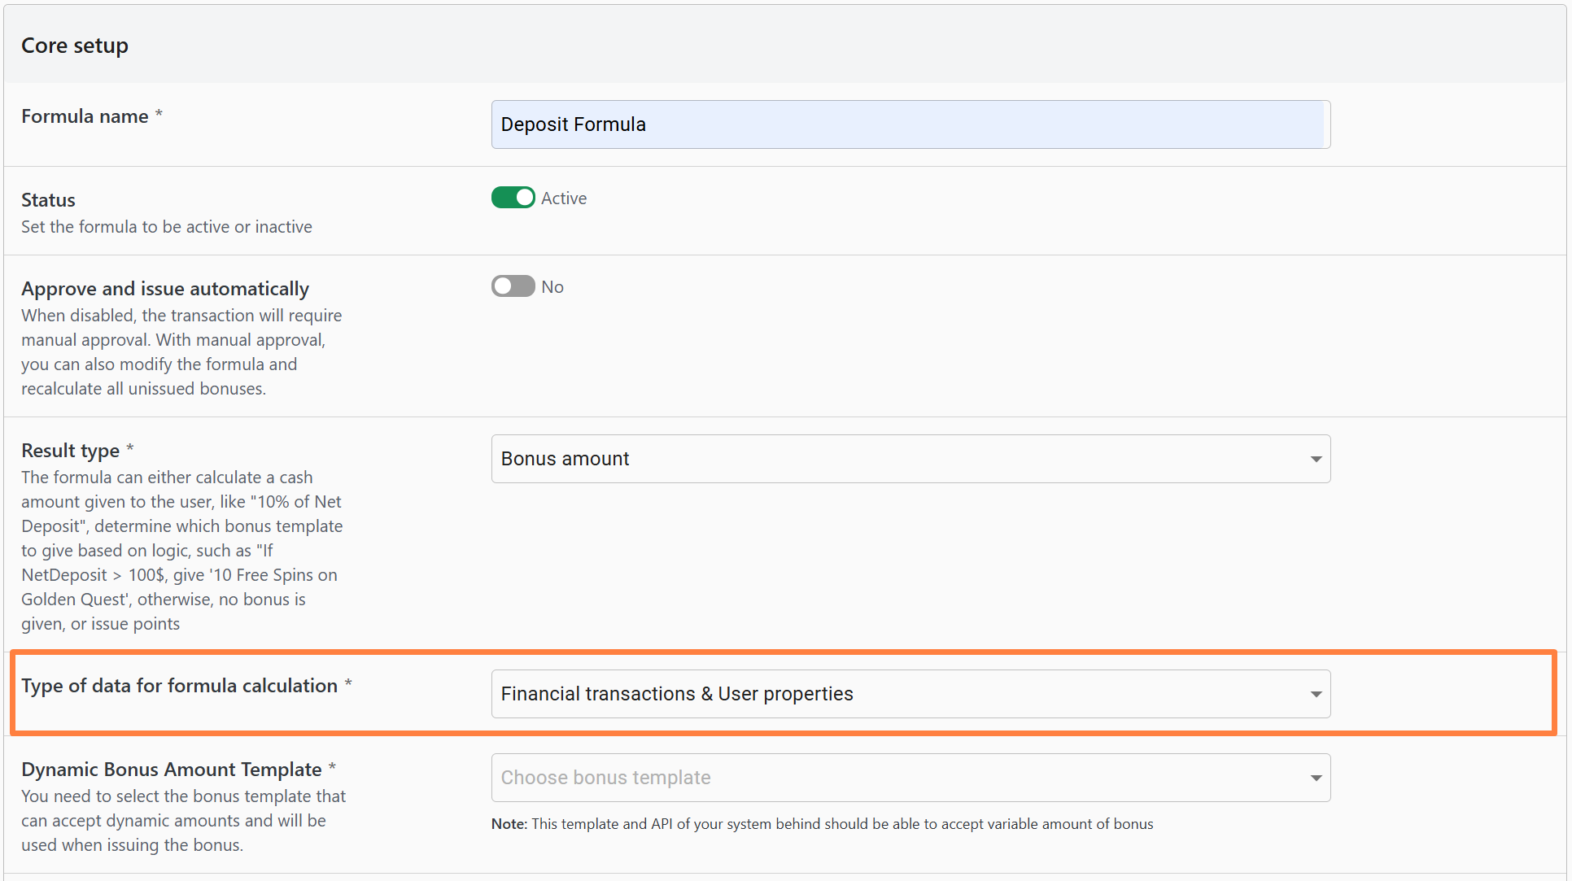Click Type of data for formula calculation label
Viewport: 1572px width, 881px height.
pyautogui.click(x=179, y=686)
